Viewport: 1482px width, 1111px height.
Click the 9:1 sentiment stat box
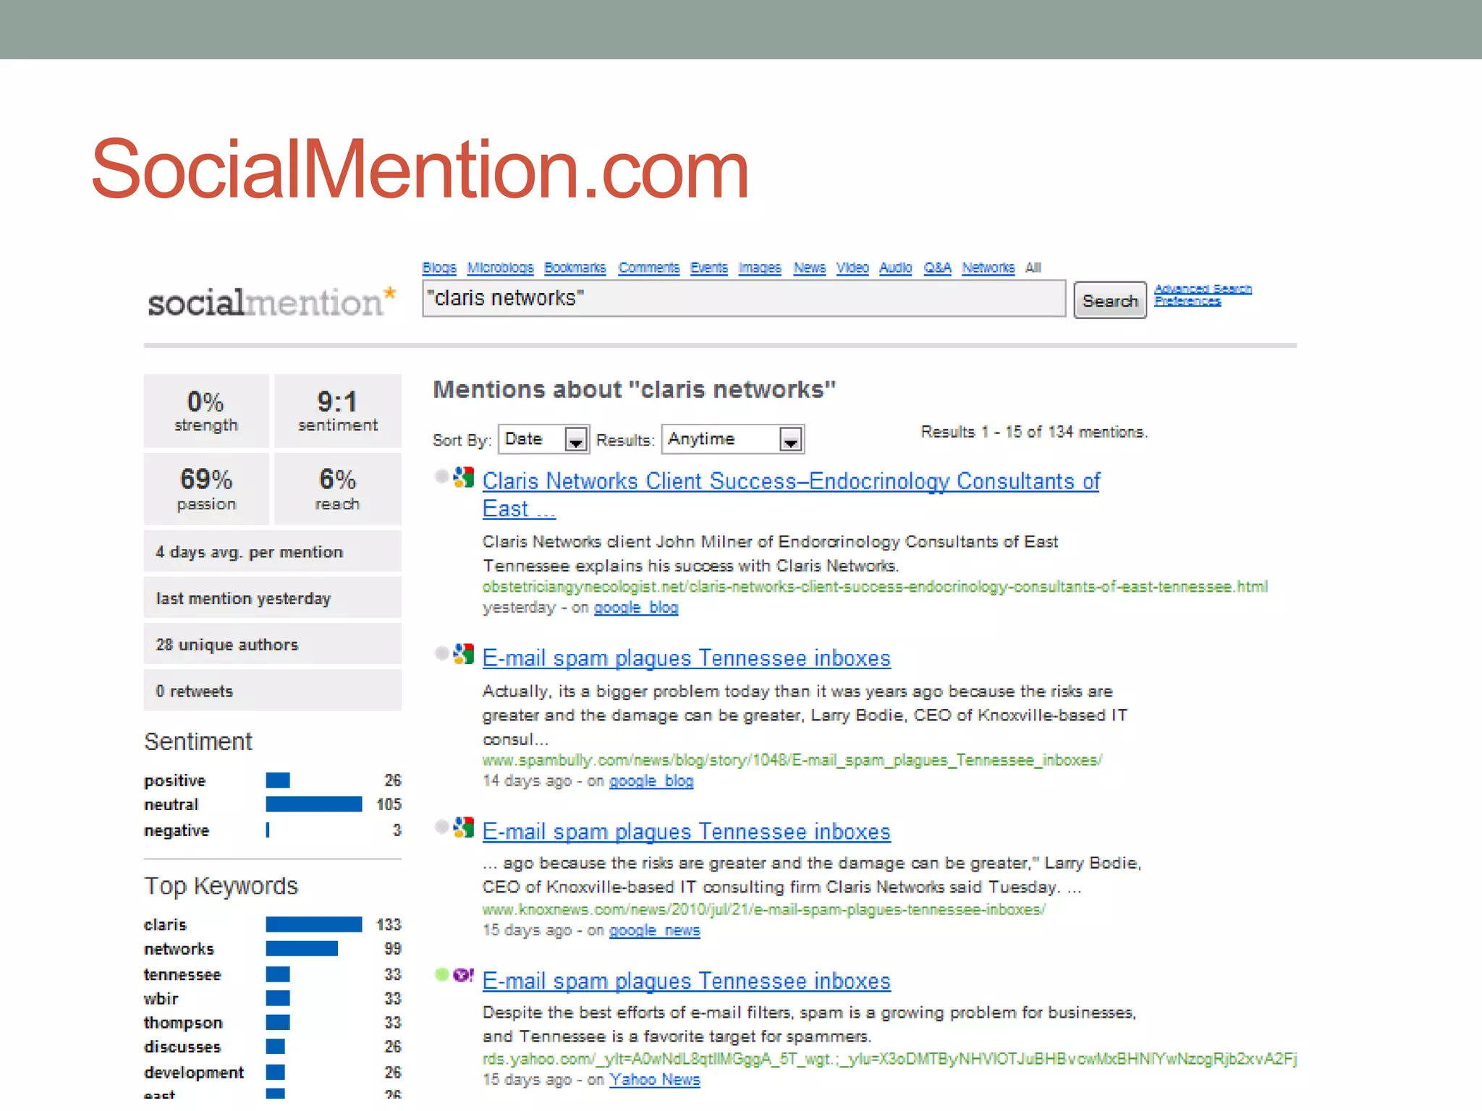tap(338, 411)
